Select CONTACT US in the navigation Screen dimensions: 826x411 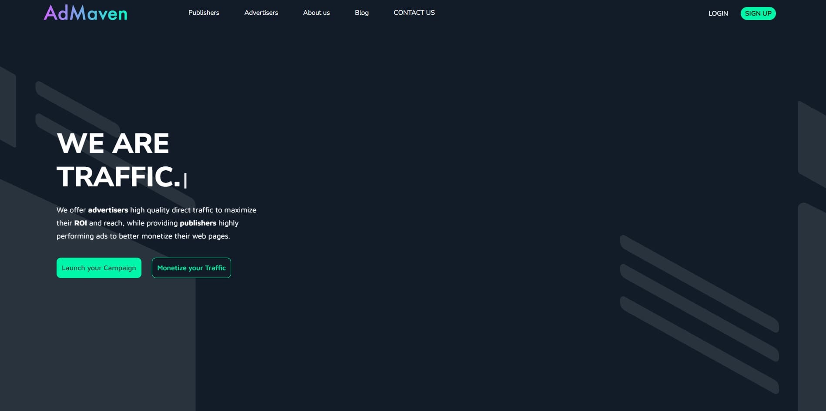tap(414, 13)
